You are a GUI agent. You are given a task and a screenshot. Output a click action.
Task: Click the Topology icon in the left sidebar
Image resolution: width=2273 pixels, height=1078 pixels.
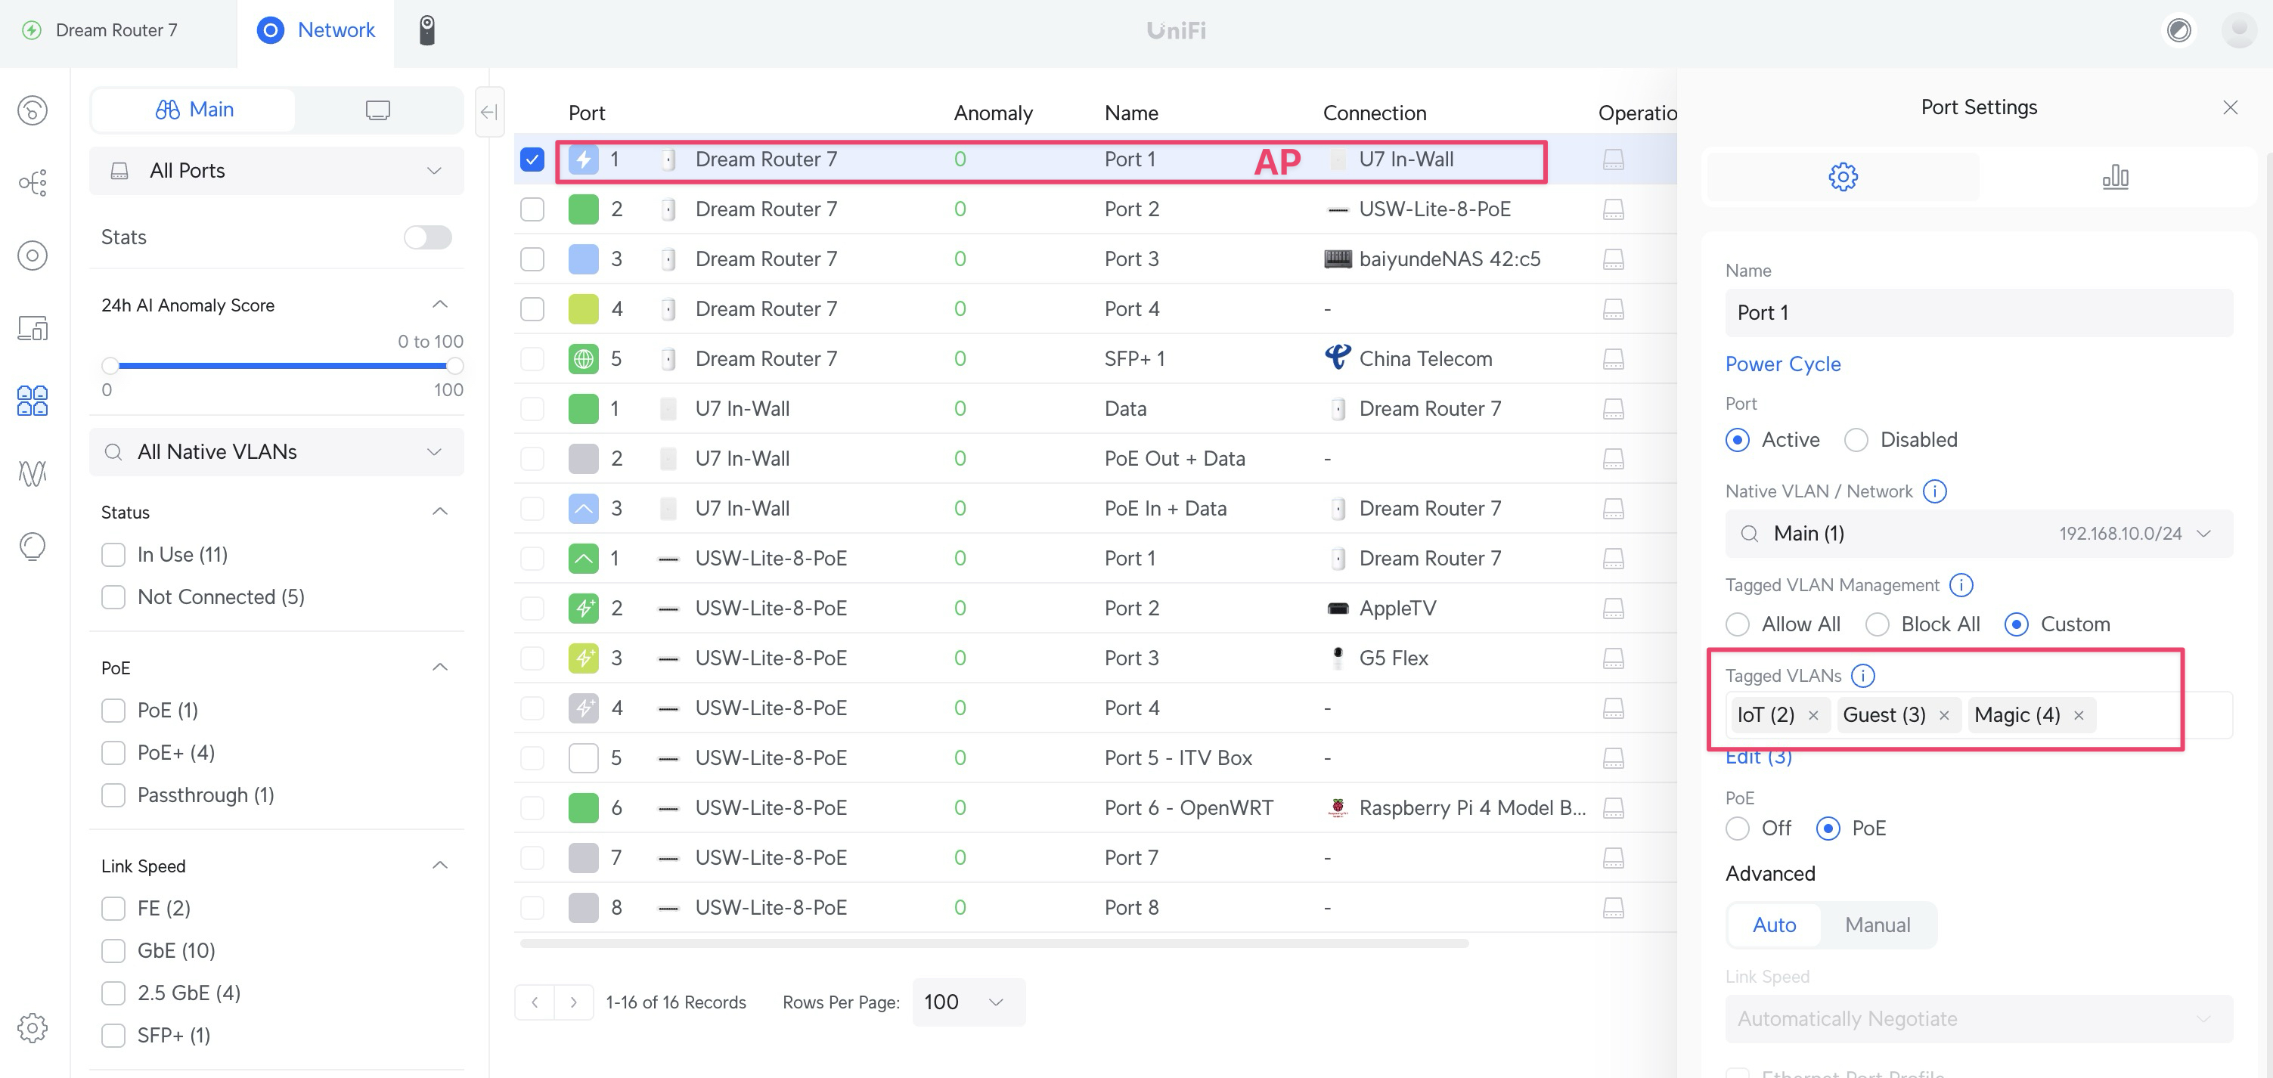pyautogui.click(x=33, y=183)
